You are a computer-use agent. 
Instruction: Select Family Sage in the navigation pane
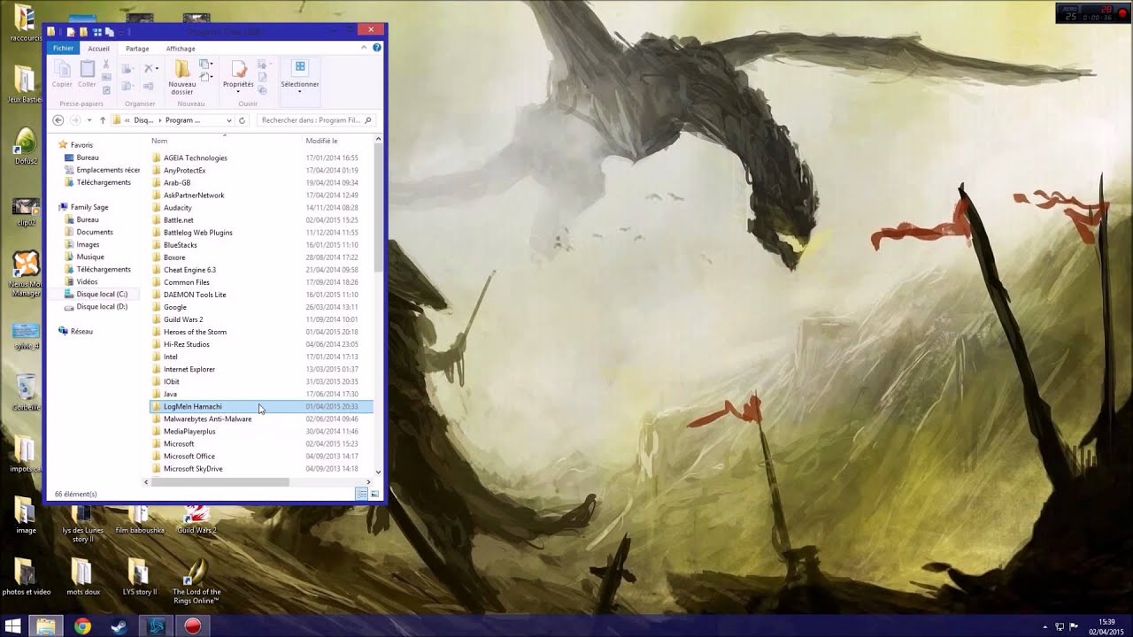pyautogui.click(x=89, y=207)
